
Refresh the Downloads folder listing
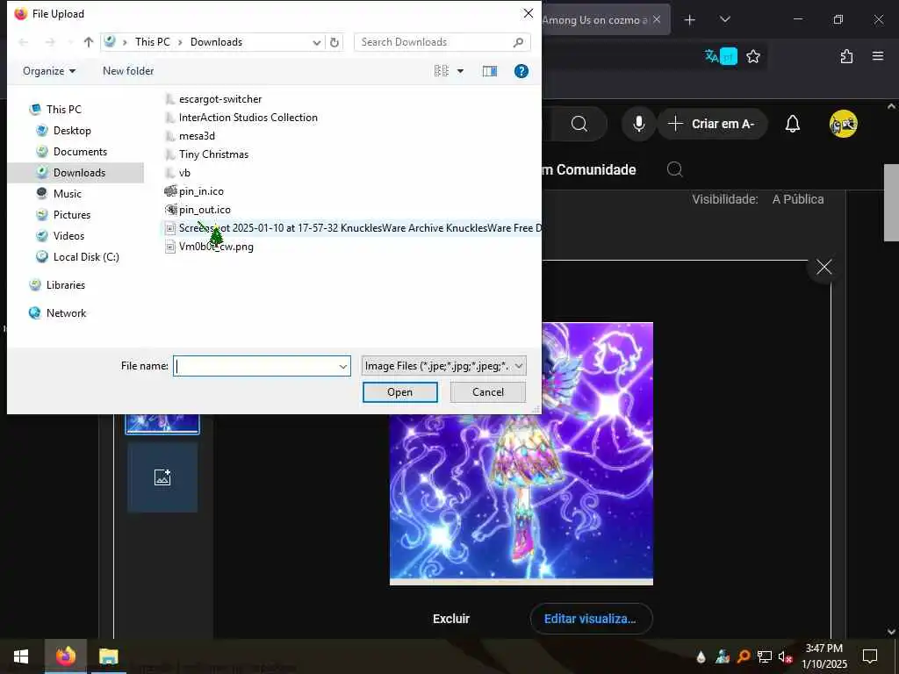coord(334,42)
